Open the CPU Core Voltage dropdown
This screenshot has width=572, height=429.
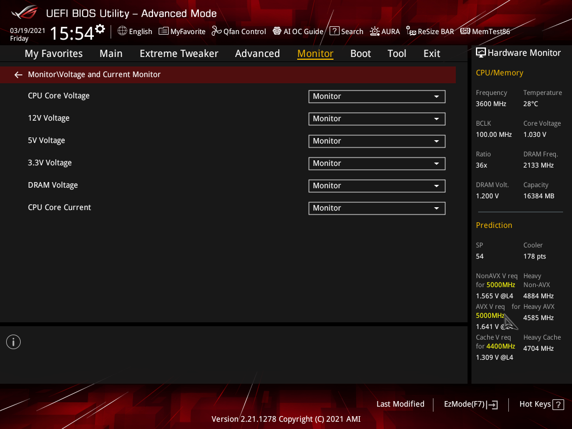[377, 97]
